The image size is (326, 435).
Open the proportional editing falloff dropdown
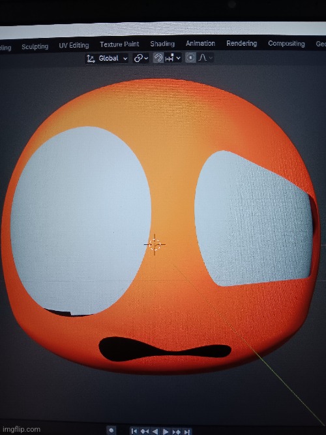tap(205, 57)
